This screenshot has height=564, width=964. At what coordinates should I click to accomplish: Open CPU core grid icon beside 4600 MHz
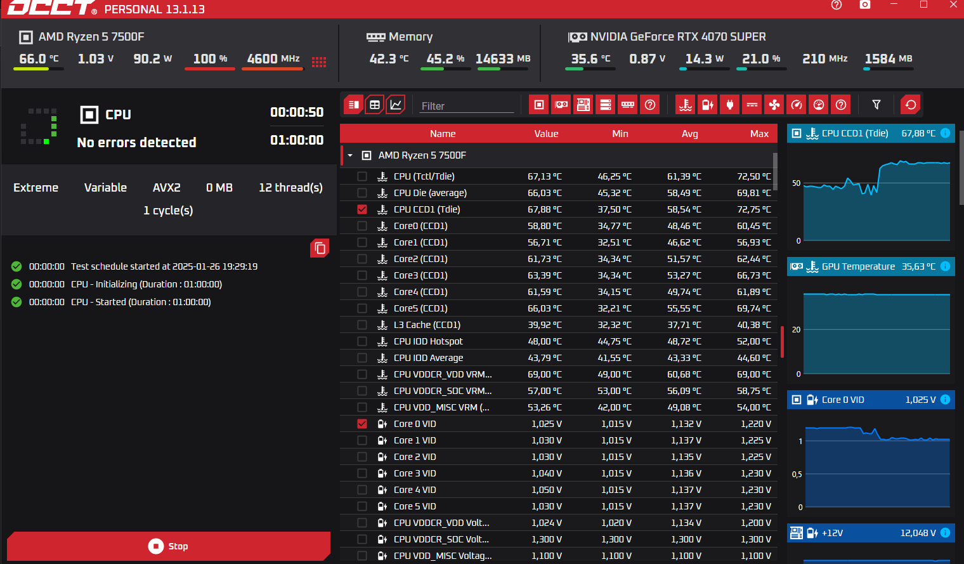pyautogui.click(x=319, y=62)
